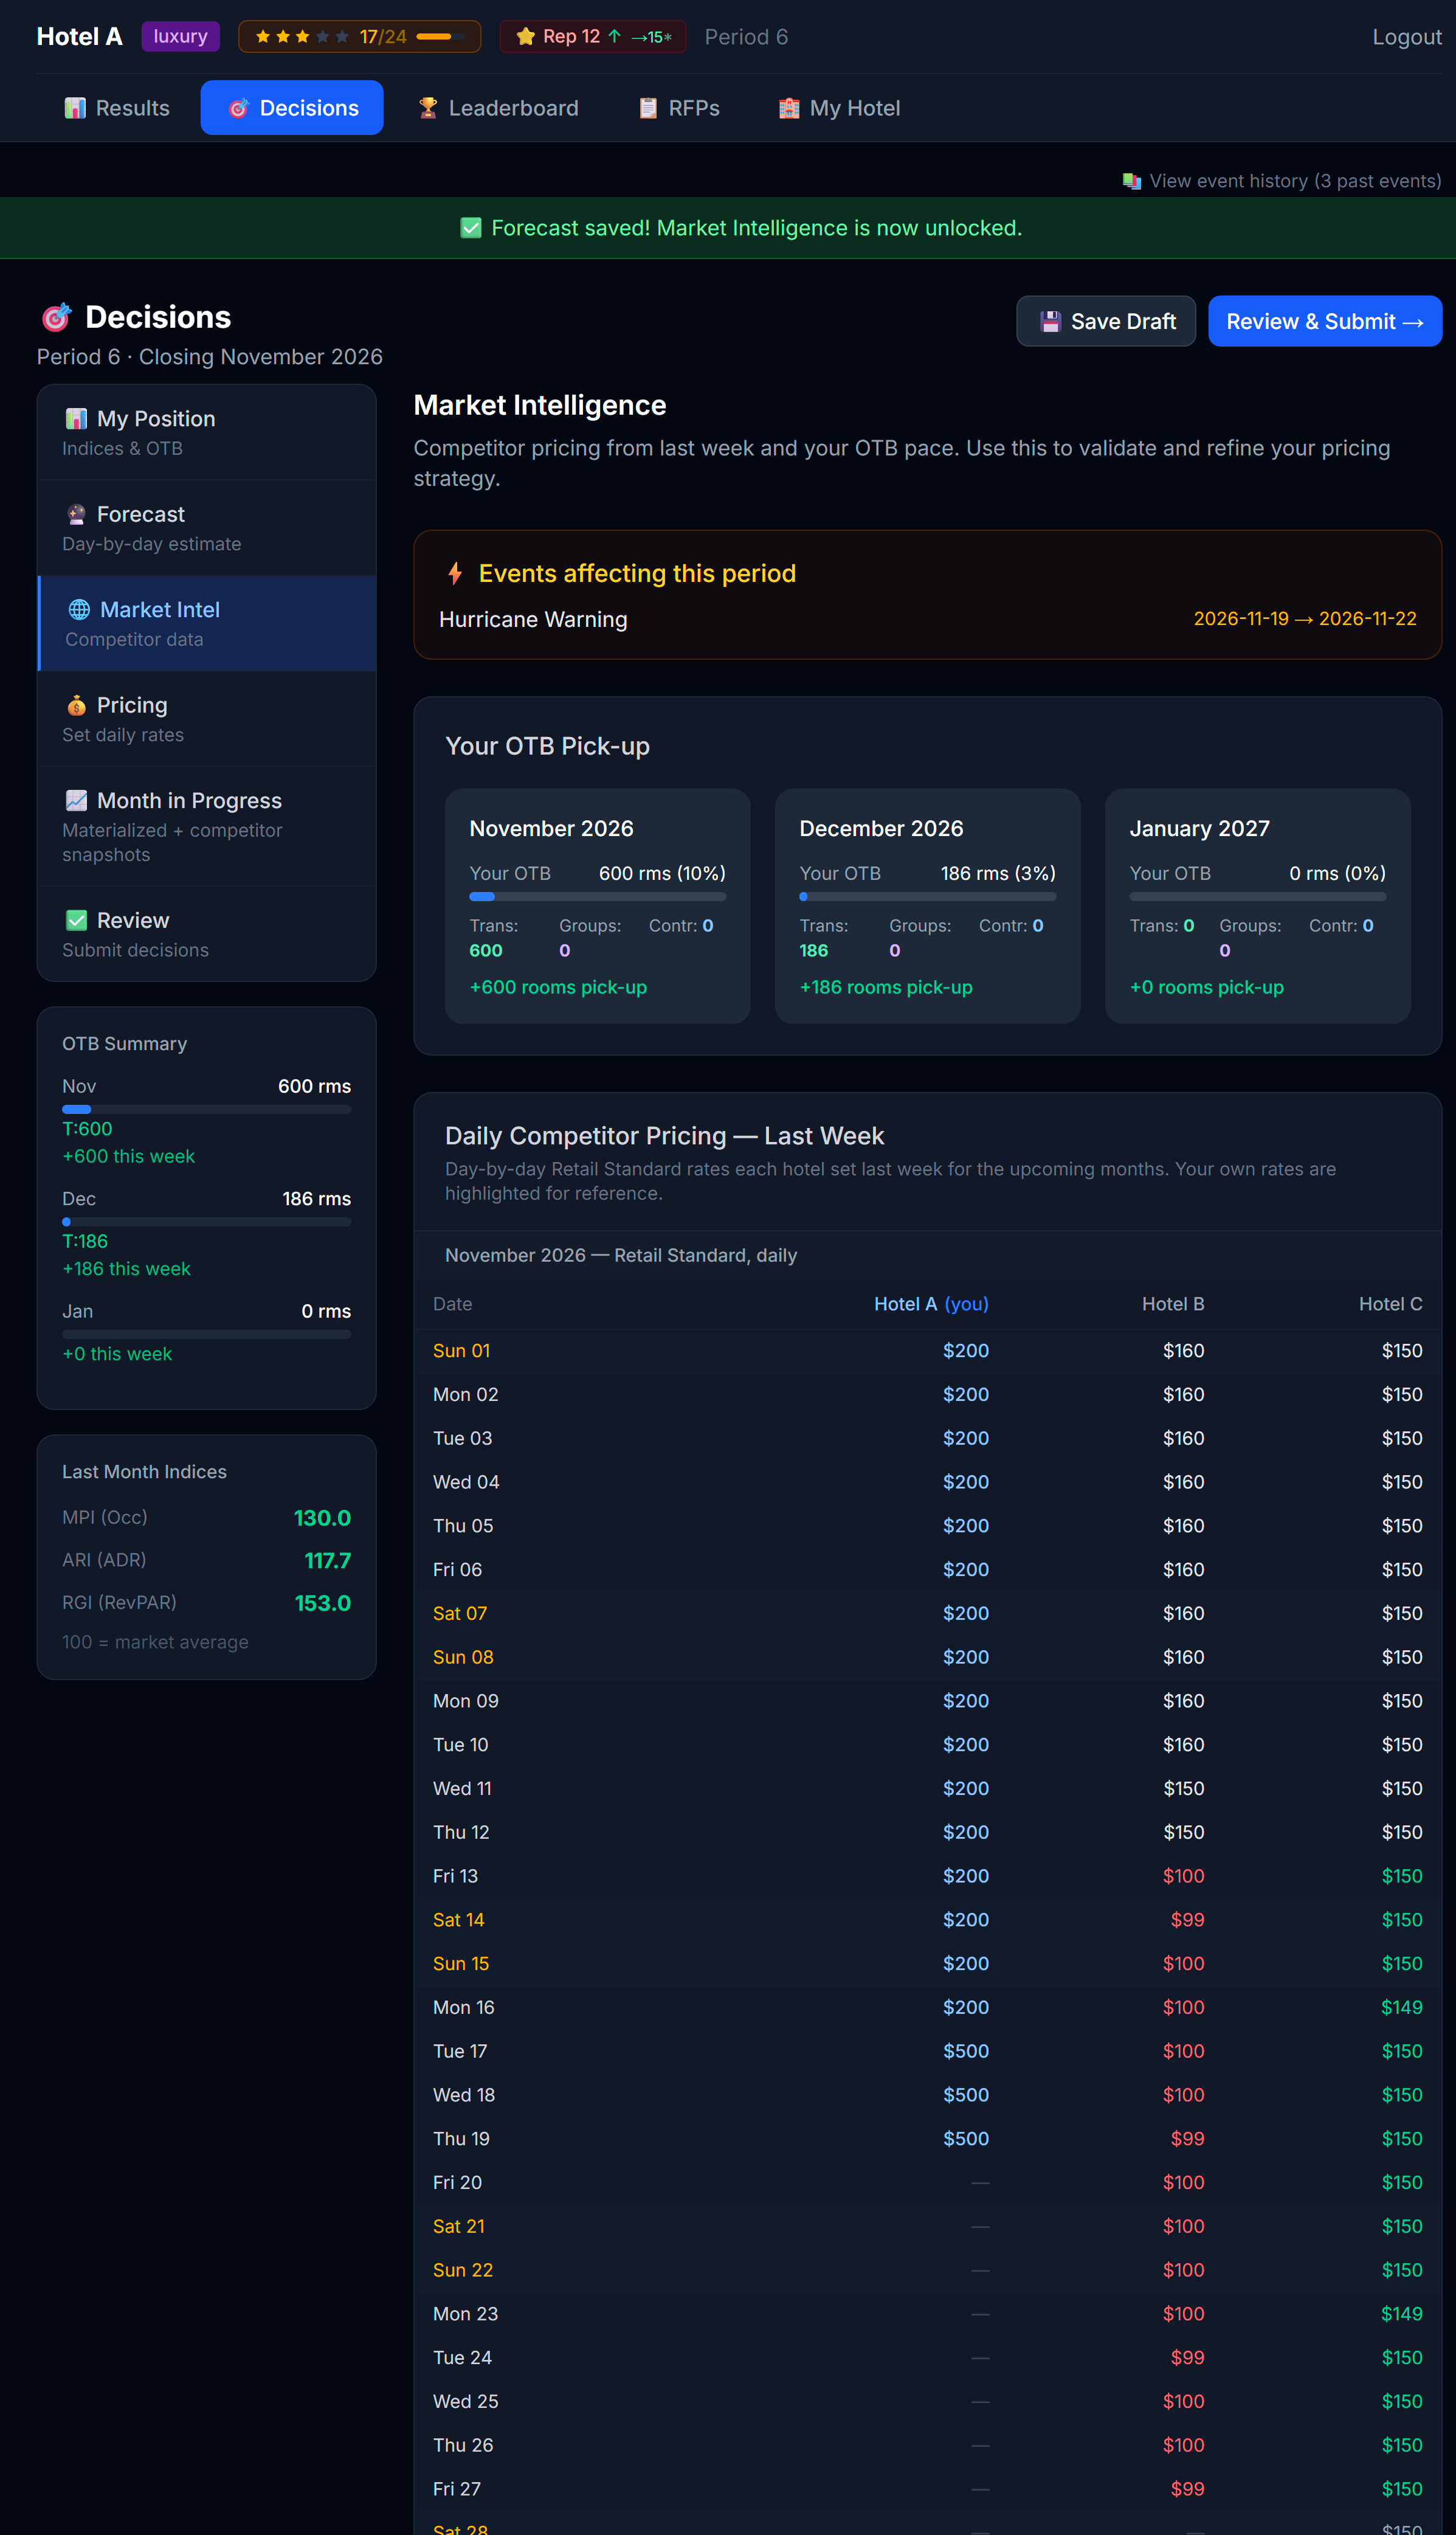Open the Leaderboard tab
The image size is (1456, 2535).
(x=498, y=108)
